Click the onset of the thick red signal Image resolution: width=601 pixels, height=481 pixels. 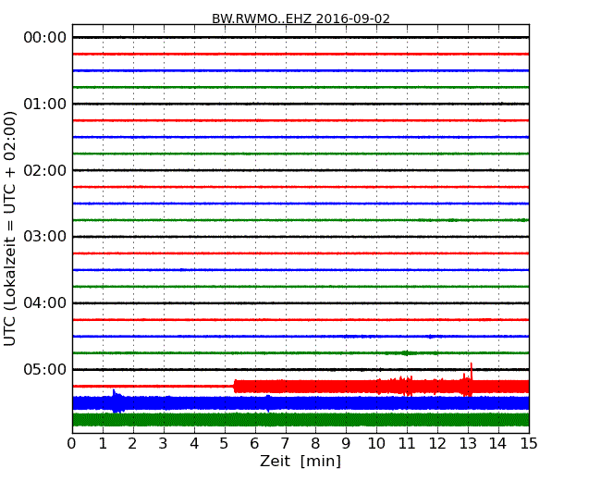[235, 387]
